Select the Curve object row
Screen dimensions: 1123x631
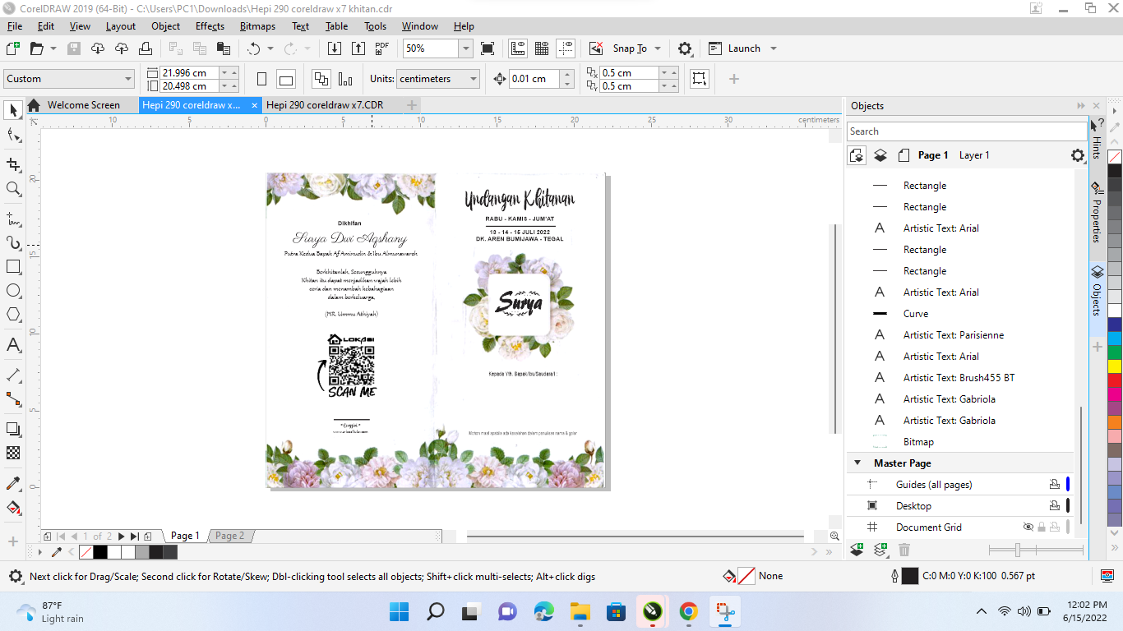tap(960, 314)
